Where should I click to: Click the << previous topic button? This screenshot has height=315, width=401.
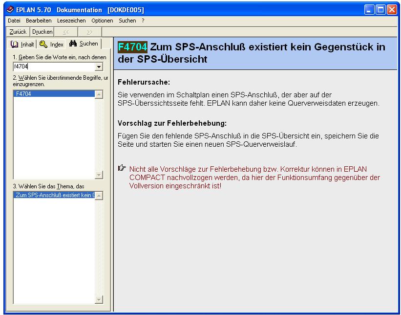point(66,32)
